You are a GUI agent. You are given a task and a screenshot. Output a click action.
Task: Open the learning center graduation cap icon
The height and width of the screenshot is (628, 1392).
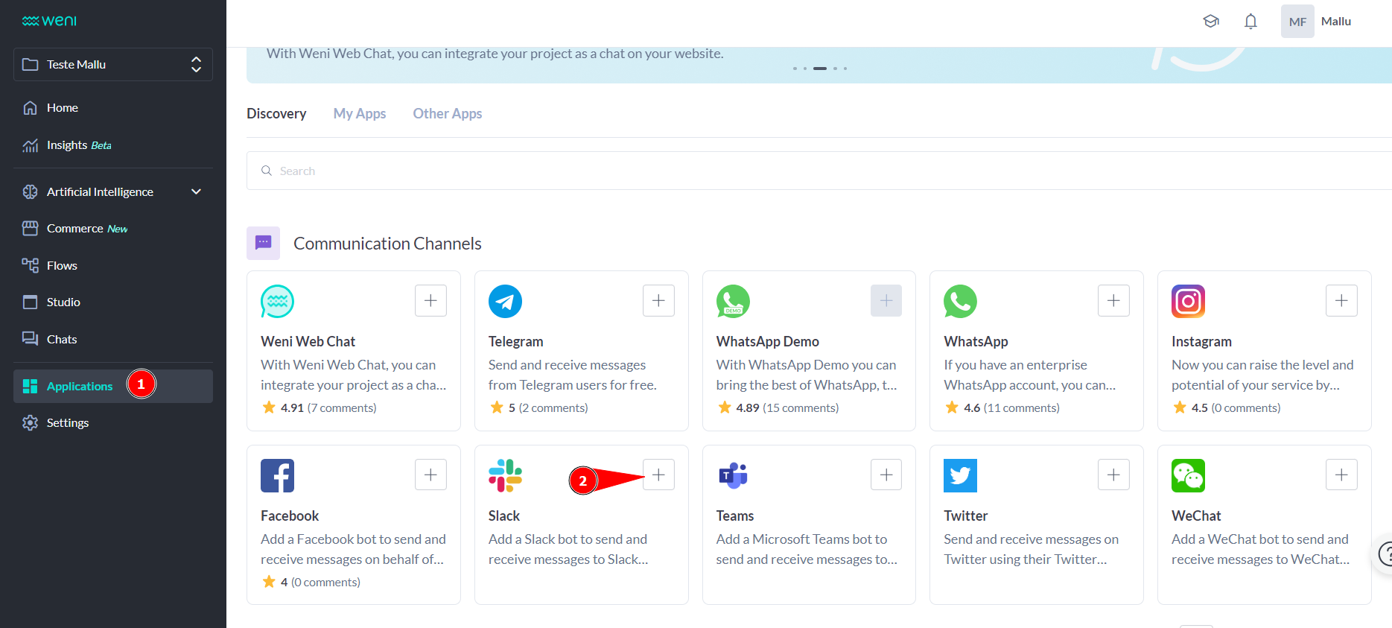click(1211, 22)
